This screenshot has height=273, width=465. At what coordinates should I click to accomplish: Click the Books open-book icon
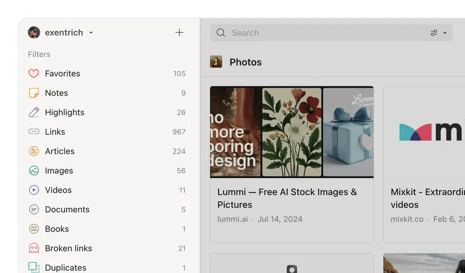point(34,229)
